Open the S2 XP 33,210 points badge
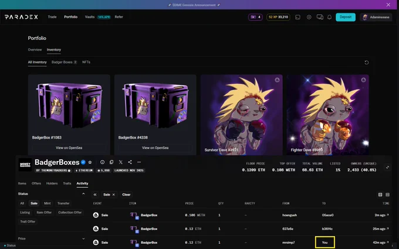The width and height of the screenshot is (399, 249). 278,17
